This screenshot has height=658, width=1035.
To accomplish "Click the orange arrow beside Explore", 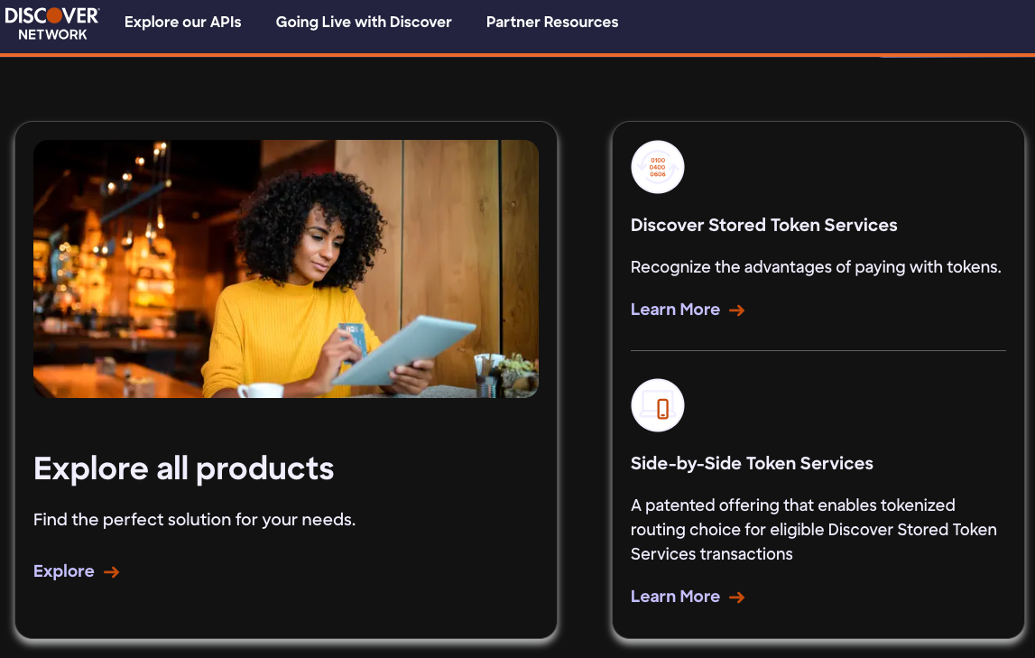I will pos(112,571).
